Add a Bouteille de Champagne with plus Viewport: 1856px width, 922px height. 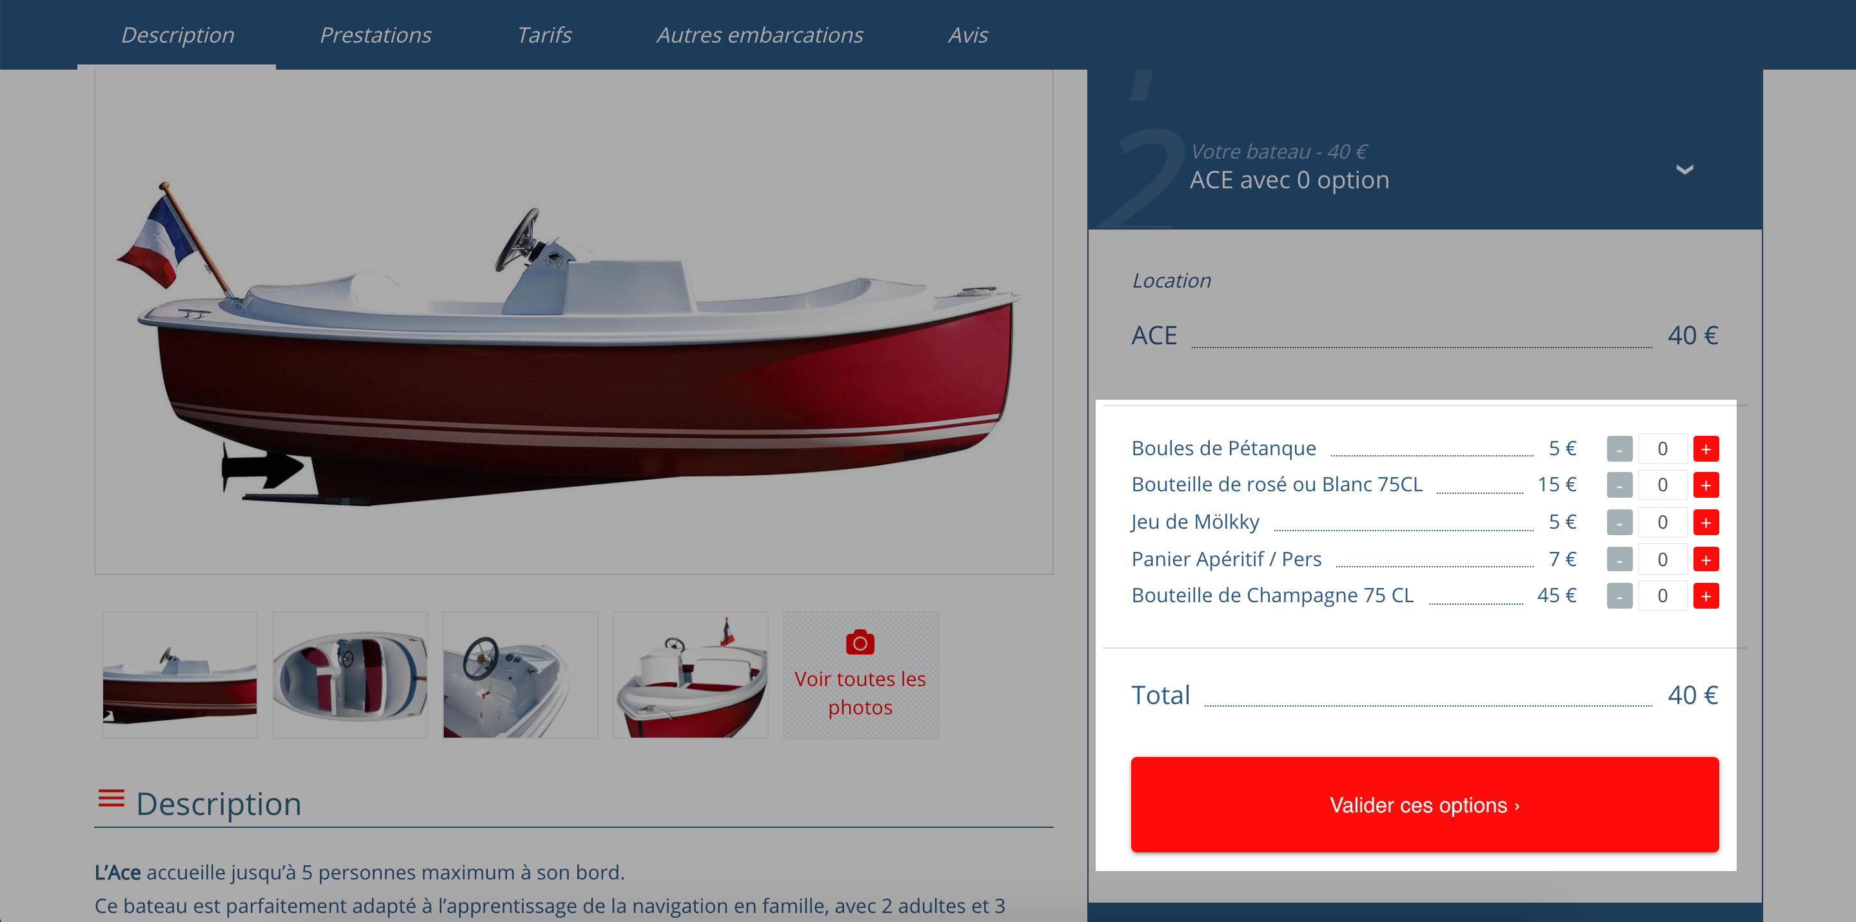click(x=1705, y=596)
